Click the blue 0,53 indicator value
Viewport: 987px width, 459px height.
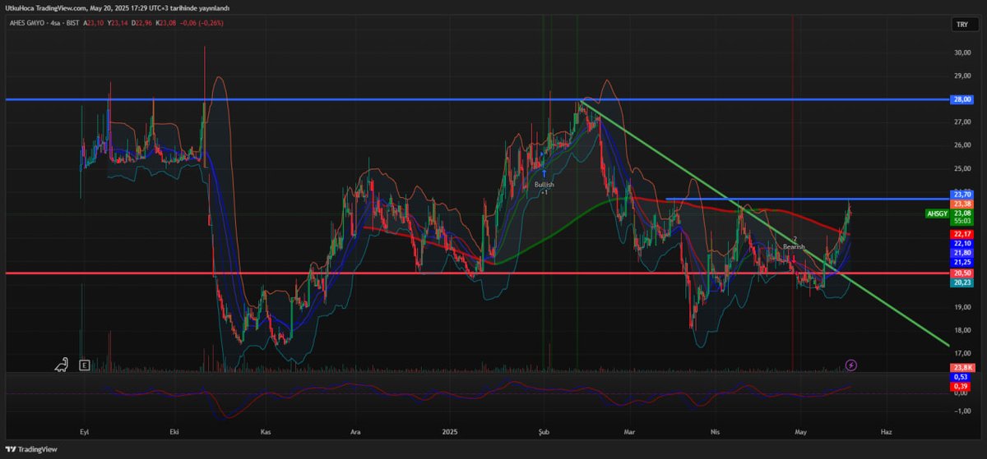[962, 376]
